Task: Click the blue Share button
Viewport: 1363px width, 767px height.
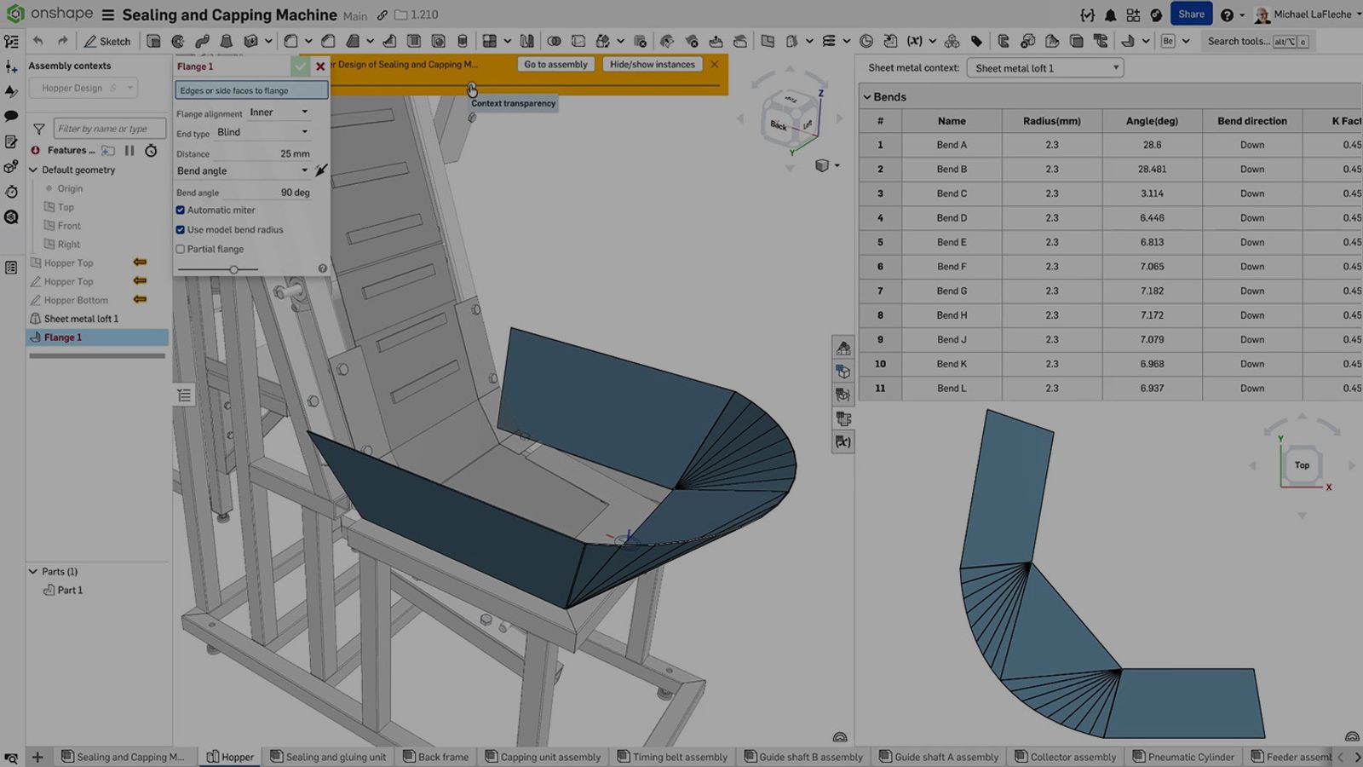Action: coord(1190,14)
